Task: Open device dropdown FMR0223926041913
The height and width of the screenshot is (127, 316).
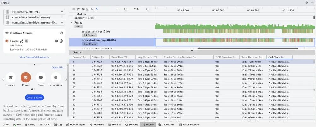Action: click(34, 12)
